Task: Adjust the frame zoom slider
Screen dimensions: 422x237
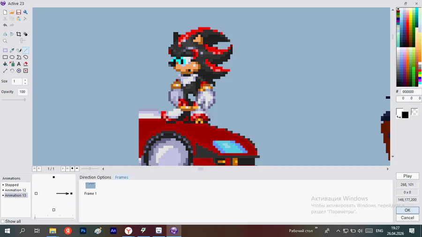Action: [90, 169]
